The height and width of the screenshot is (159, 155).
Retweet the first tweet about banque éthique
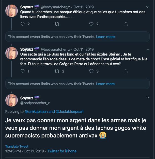coord(57,24)
